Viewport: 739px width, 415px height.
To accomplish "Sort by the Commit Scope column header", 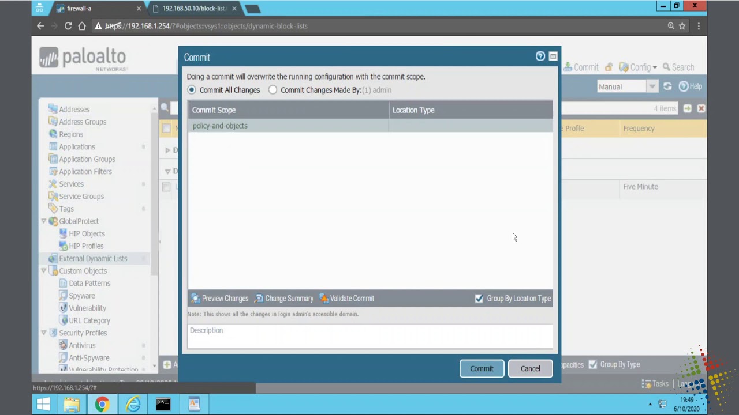I will coord(289,110).
